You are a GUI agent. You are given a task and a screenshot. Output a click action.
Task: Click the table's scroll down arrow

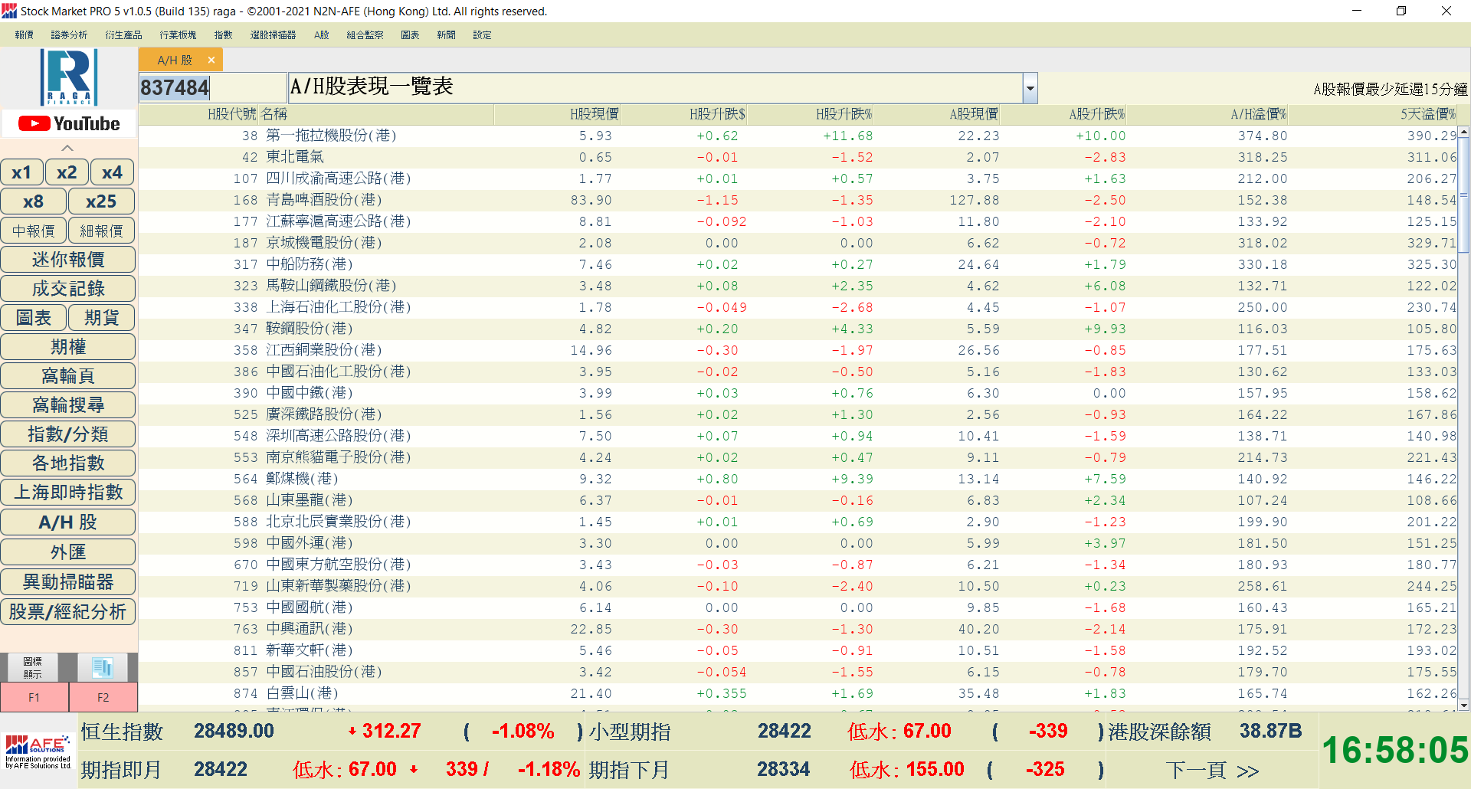(1463, 705)
